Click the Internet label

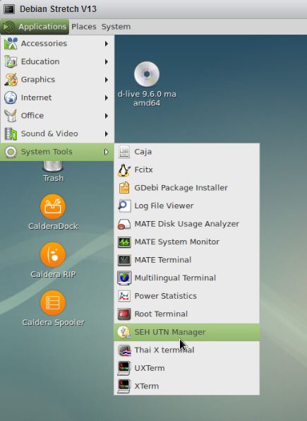coord(36,97)
